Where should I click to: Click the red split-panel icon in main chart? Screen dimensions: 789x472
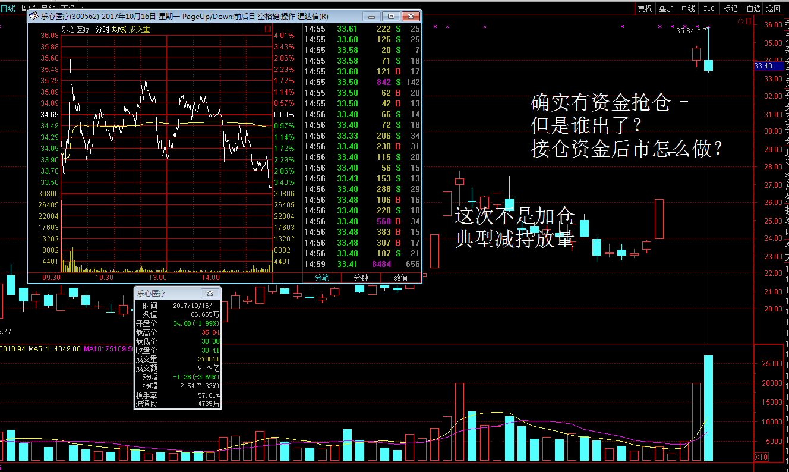748,21
